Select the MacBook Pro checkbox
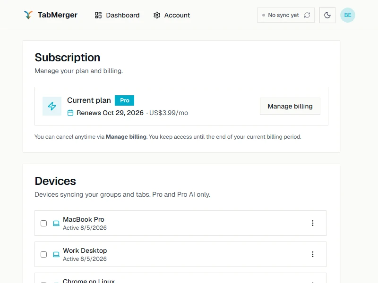The width and height of the screenshot is (378, 283). click(x=43, y=223)
